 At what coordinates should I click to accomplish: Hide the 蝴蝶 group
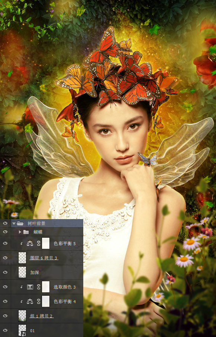click(x=5, y=232)
